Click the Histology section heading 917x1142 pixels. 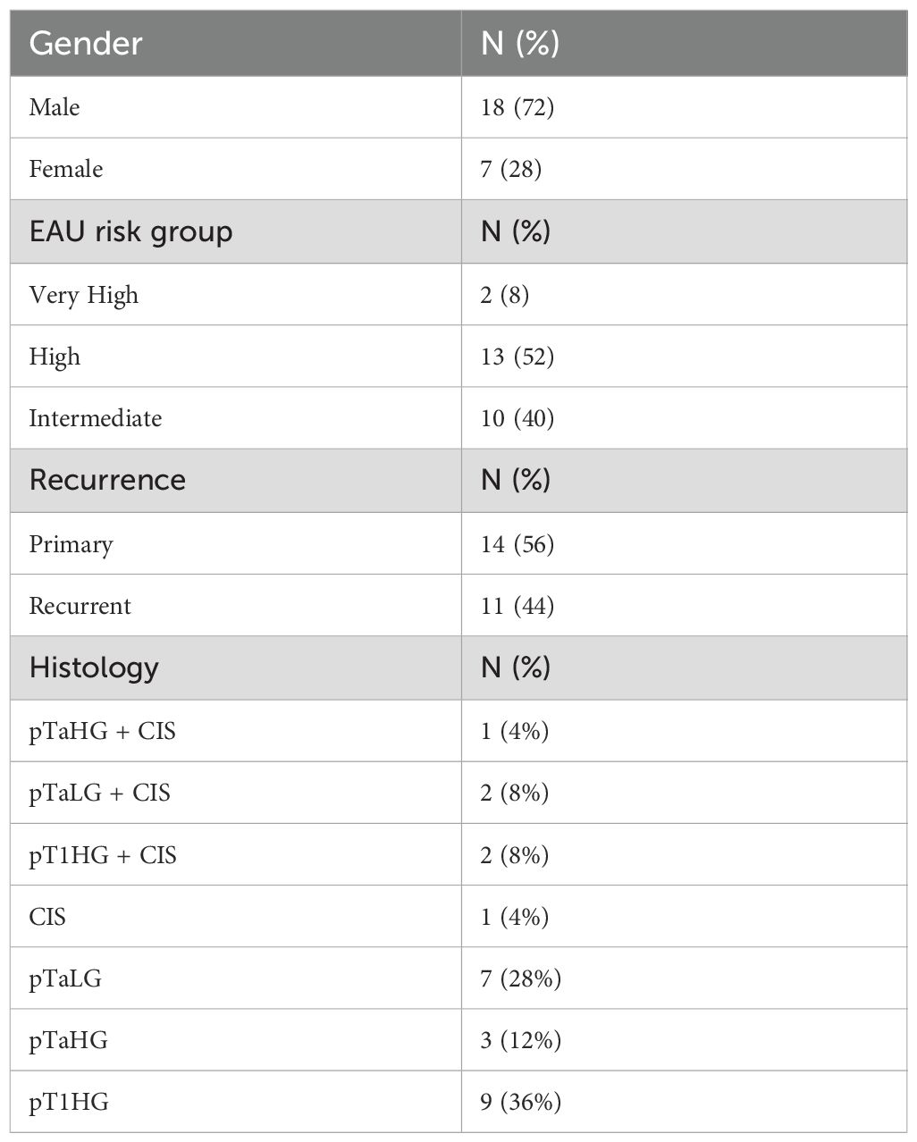coord(94,668)
